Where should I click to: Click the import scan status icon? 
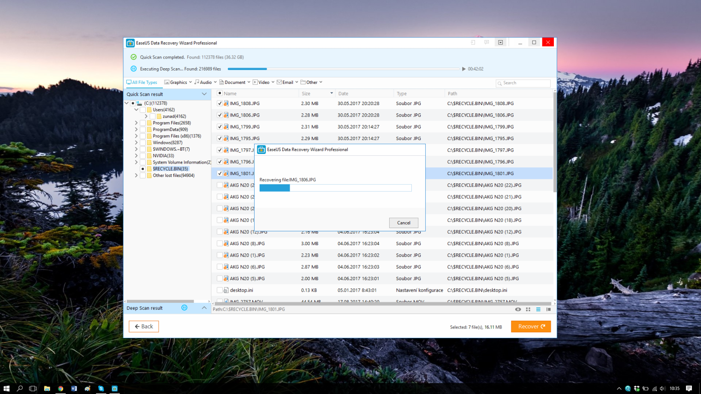click(473, 42)
